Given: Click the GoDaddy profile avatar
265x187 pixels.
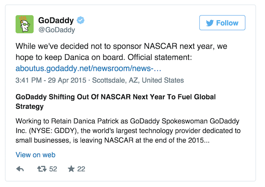Looking at the screenshot, I should 24,24.
